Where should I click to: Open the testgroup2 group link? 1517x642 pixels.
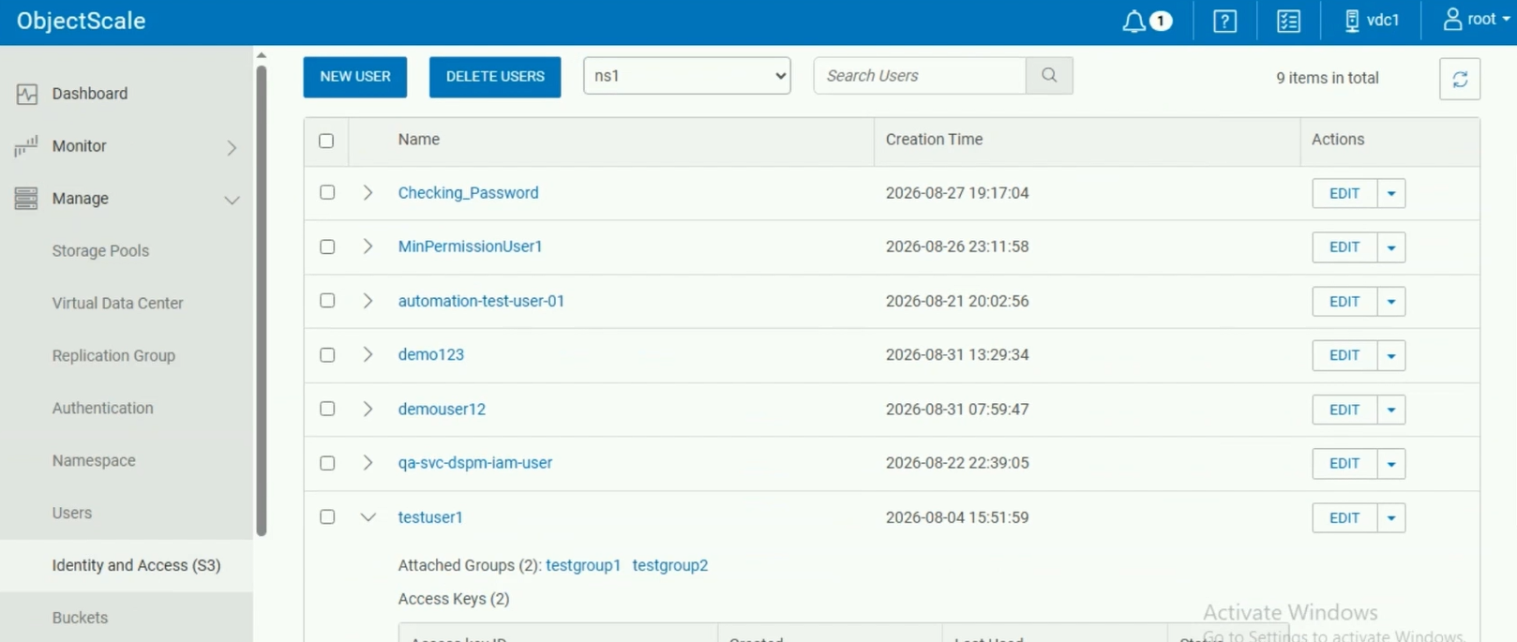(670, 565)
